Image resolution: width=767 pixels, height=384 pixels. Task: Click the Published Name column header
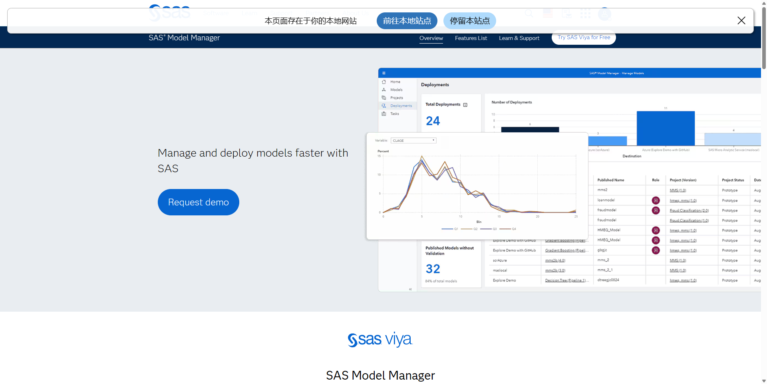click(610, 180)
